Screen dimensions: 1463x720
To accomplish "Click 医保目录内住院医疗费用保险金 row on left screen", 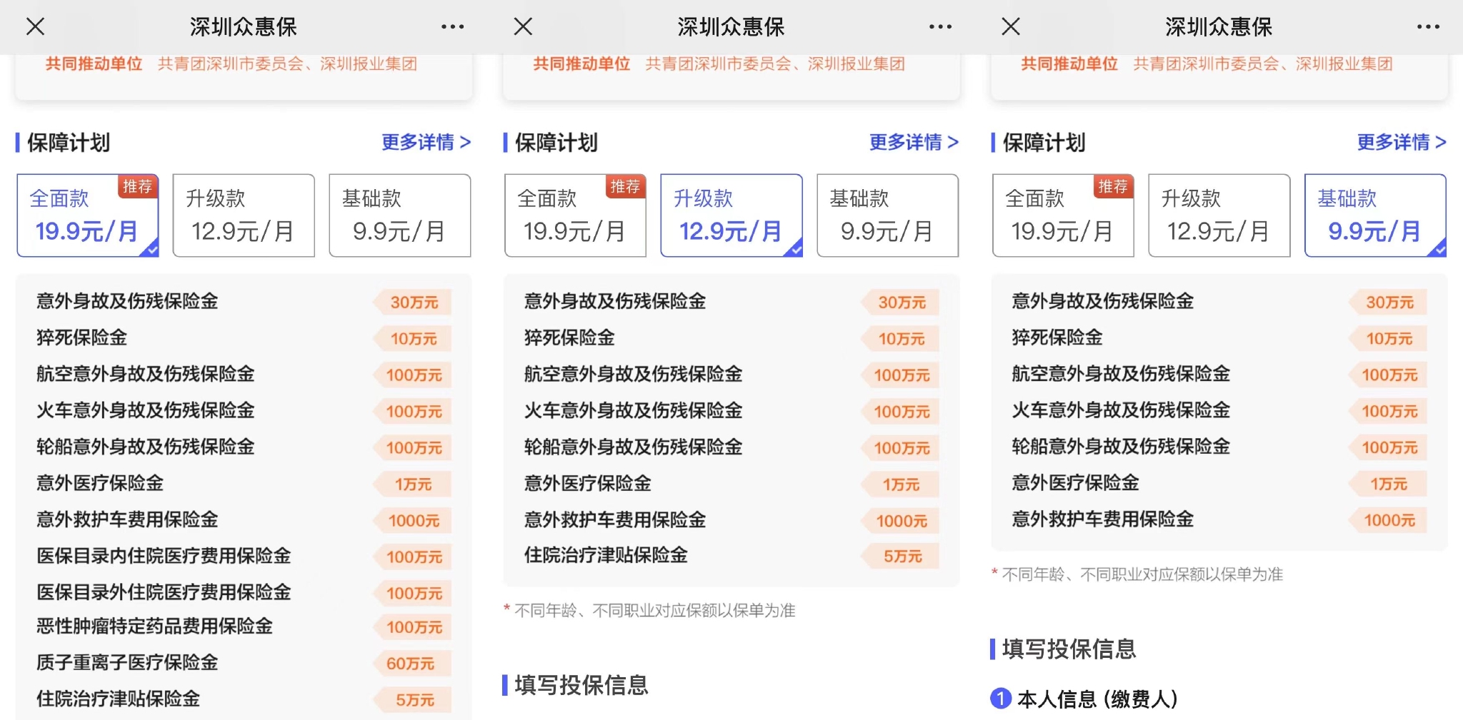I will point(244,556).
